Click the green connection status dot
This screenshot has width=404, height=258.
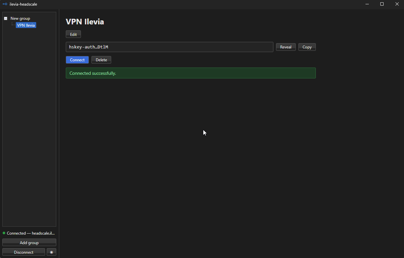(4, 233)
